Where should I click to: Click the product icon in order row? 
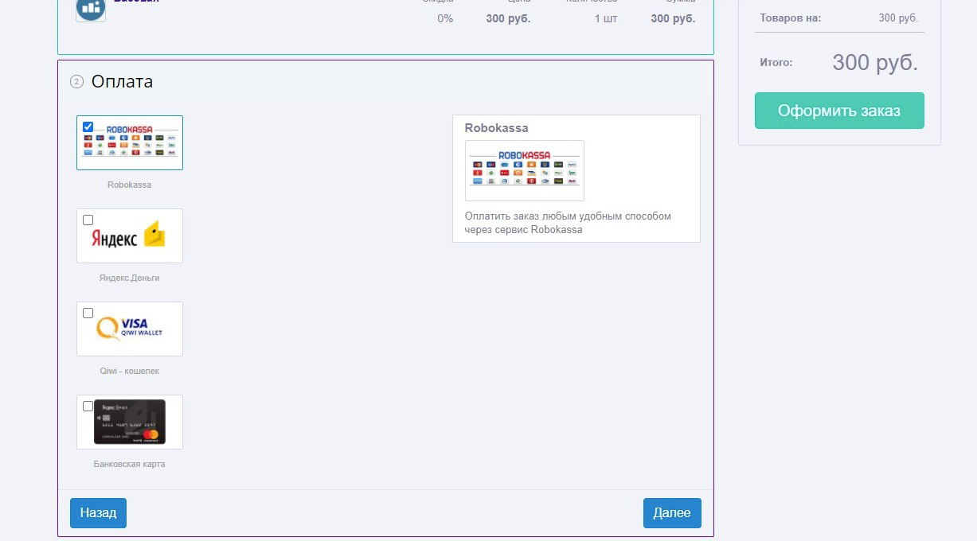[x=91, y=8]
